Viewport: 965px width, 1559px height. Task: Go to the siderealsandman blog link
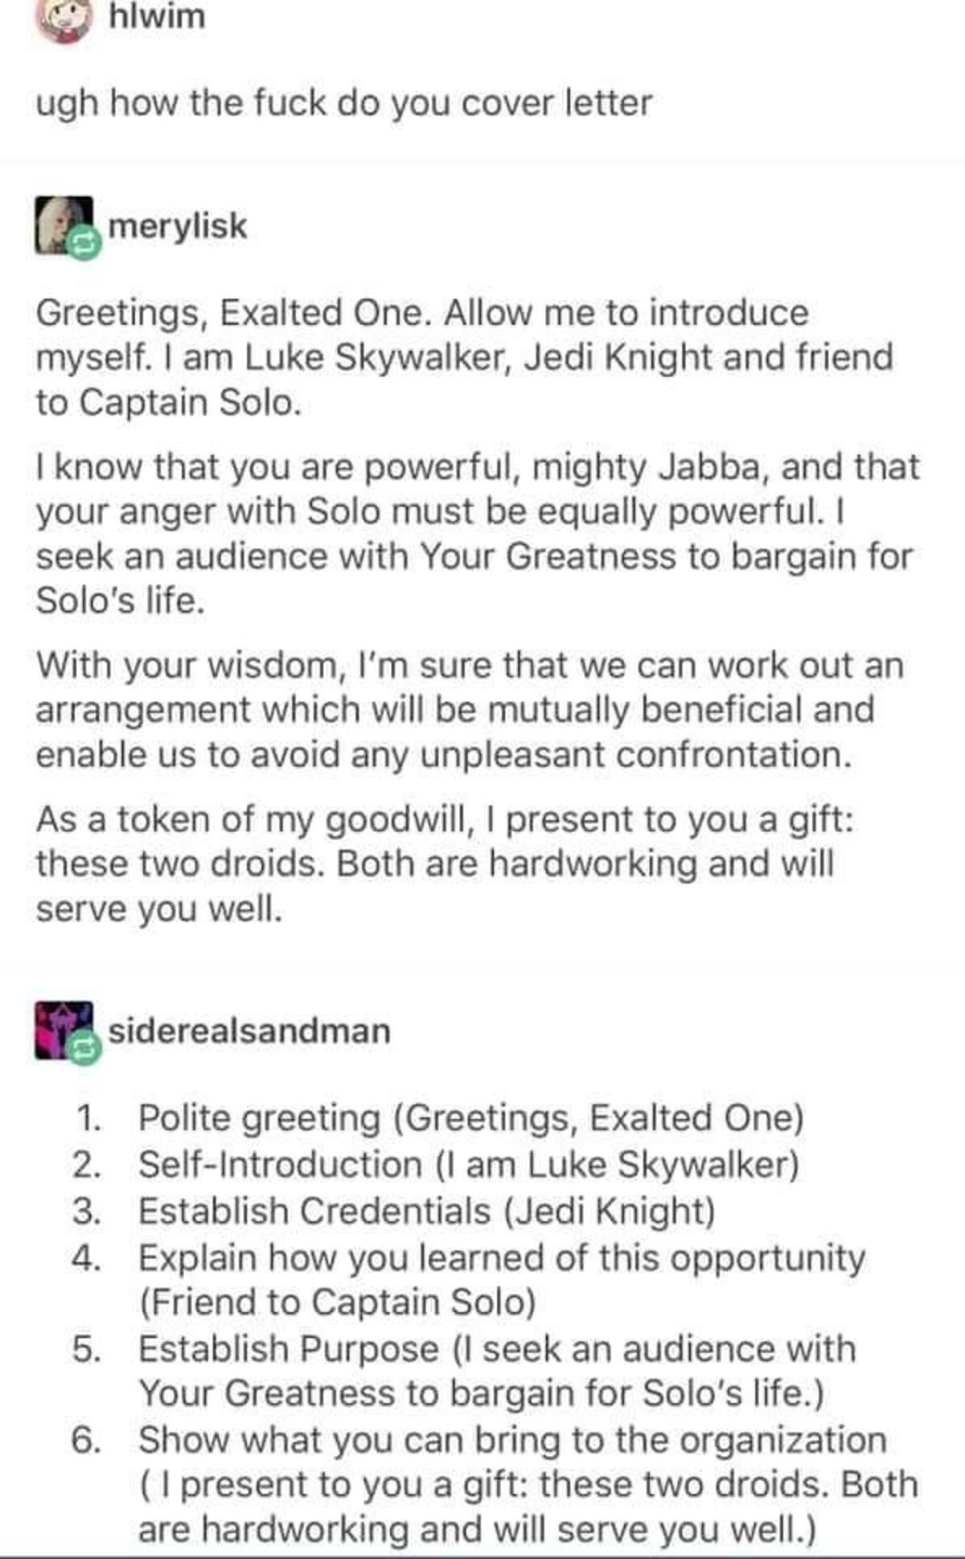click(249, 1031)
